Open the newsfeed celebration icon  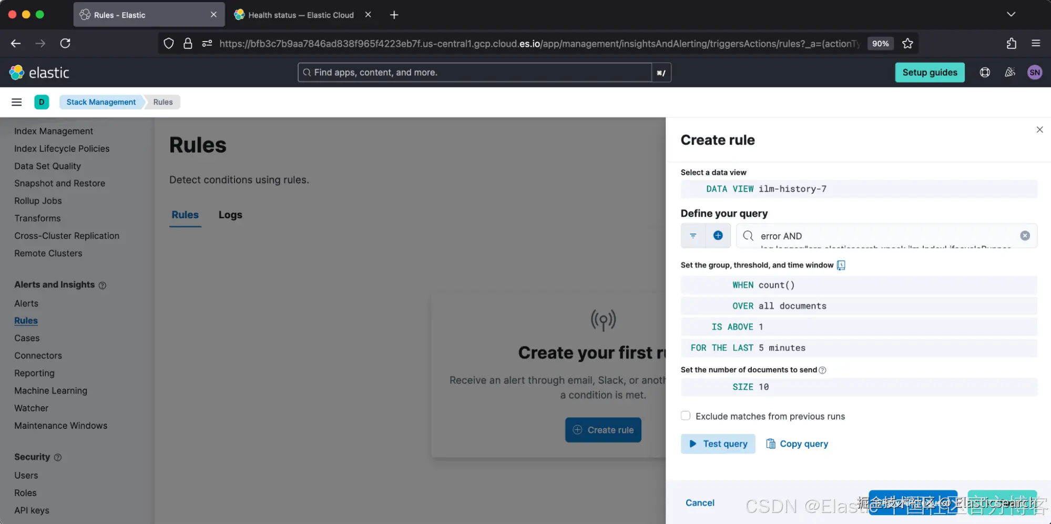1010,73
